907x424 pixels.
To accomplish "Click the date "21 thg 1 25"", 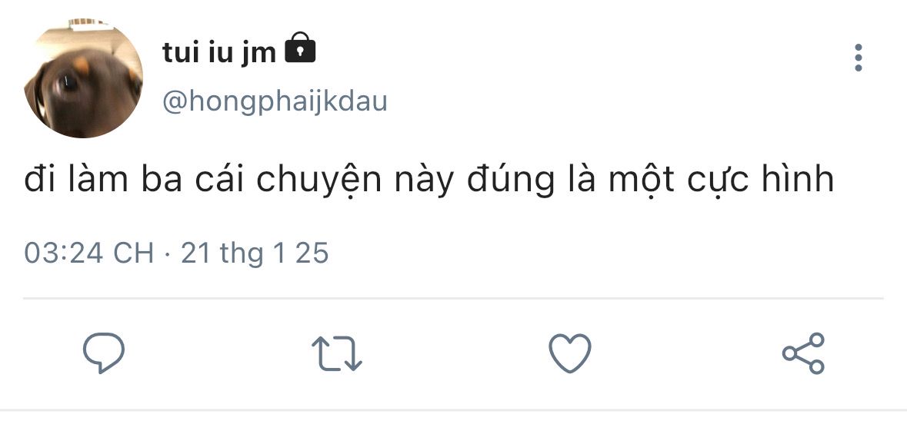I will pyautogui.click(x=255, y=253).
